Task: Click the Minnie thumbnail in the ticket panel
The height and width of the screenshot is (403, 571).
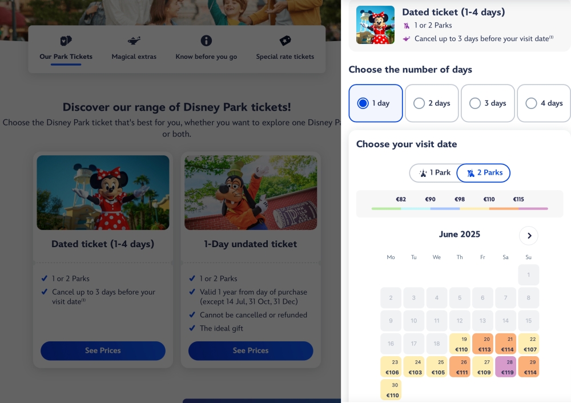Action: click(375, 25)
